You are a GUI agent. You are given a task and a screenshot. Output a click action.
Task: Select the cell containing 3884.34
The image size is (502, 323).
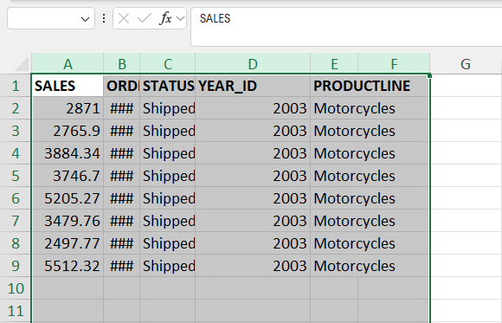point(68,153)
